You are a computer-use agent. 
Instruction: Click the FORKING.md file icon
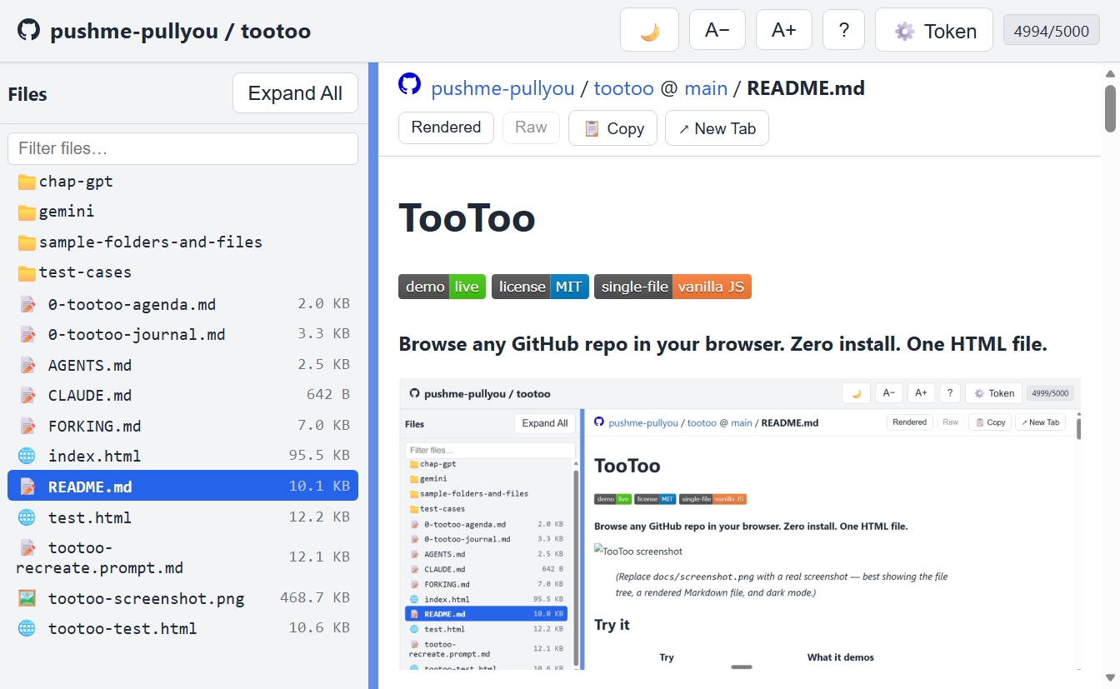coord(27,426)
